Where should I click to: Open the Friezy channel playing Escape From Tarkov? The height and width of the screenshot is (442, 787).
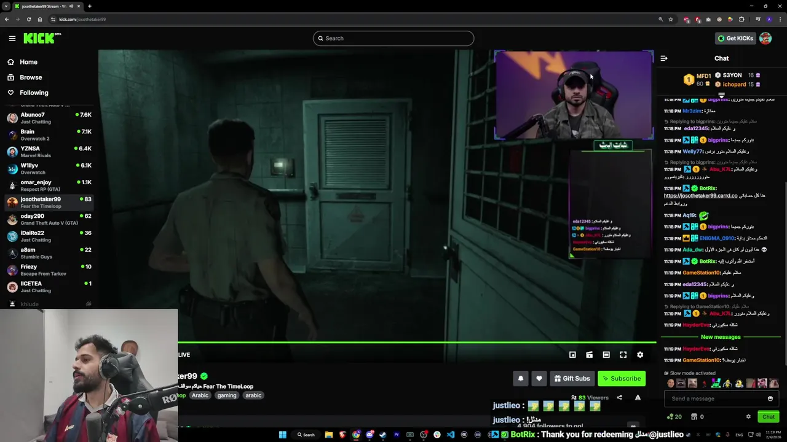tap(49, 270)
